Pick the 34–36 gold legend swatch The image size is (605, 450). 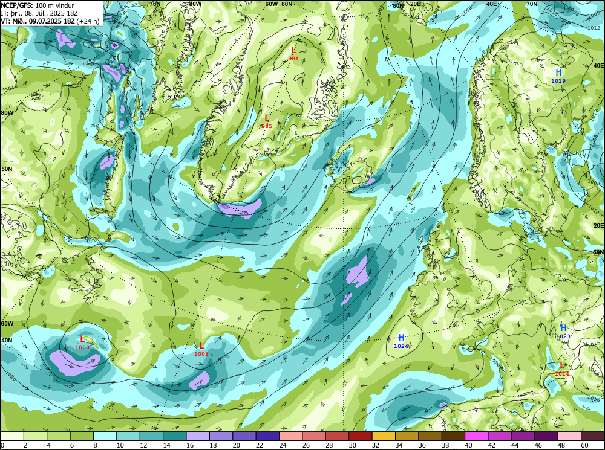(407, 436)
